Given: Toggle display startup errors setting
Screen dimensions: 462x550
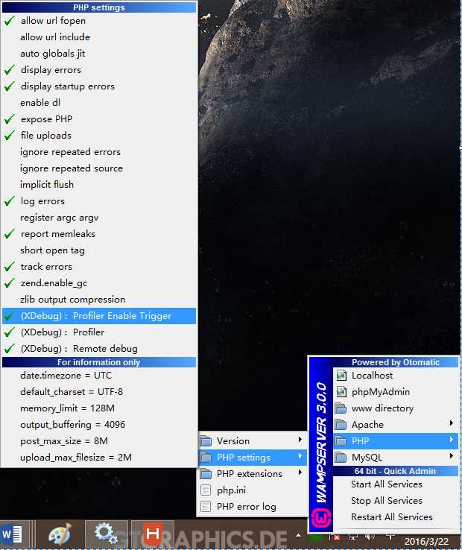Looking at the screenshot, I should coord(99,86).
